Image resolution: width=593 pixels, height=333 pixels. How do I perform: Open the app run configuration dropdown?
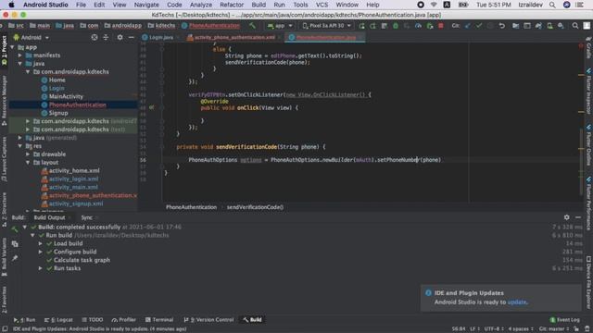coord(280,26)
